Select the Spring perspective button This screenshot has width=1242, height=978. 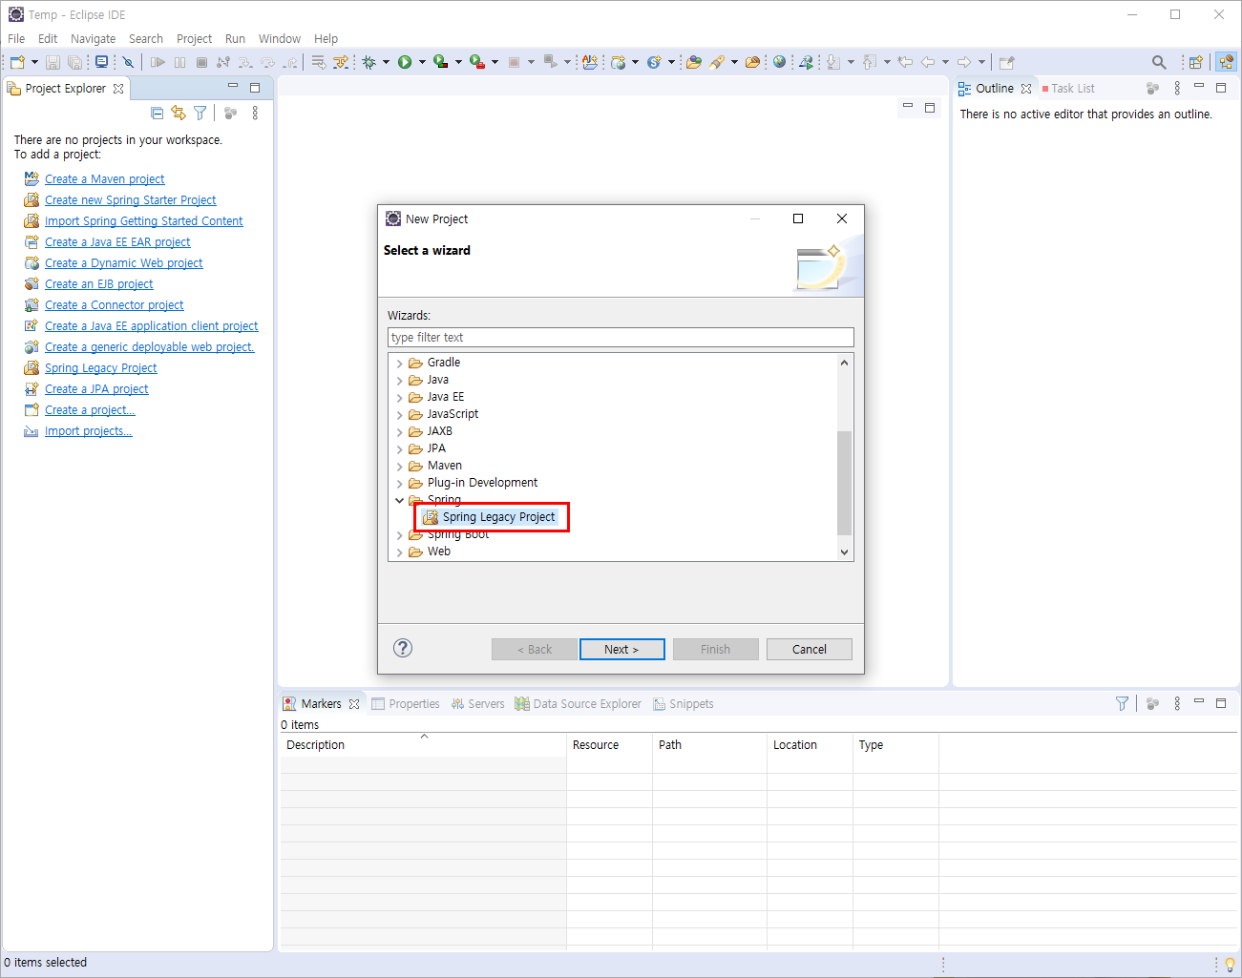click(1226, 62)
